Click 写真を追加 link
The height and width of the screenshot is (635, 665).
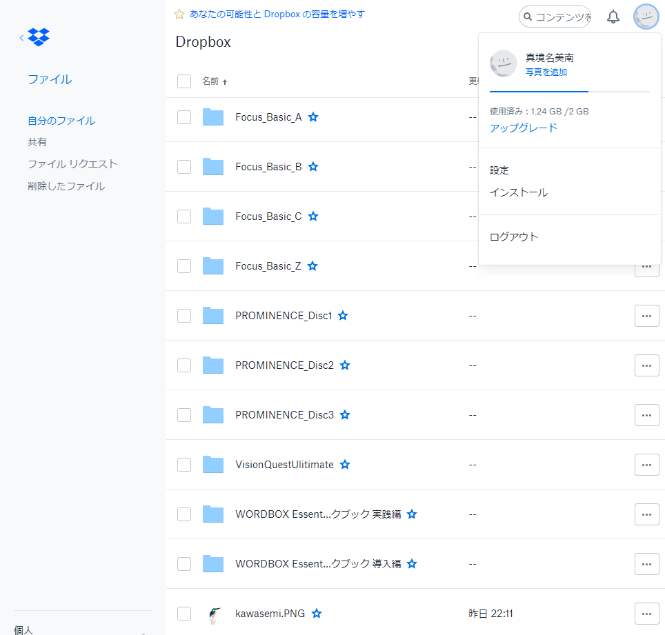click(x=546, y=72)
